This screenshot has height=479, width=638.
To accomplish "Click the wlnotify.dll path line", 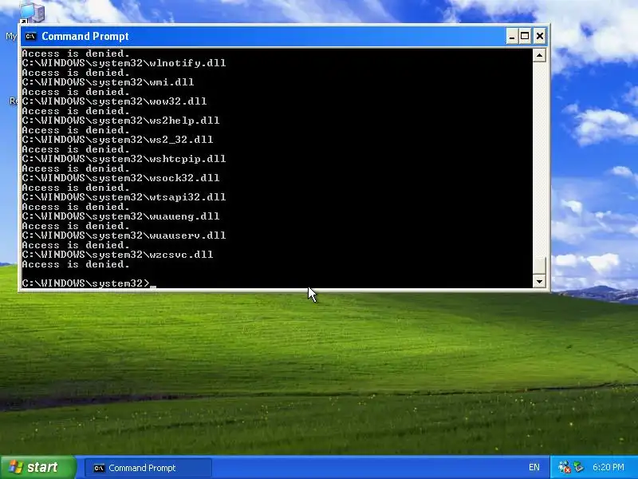I will click(x=124, y=63).
